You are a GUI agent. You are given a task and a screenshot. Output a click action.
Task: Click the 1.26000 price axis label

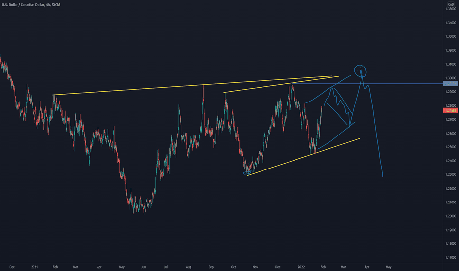point(451,134)
